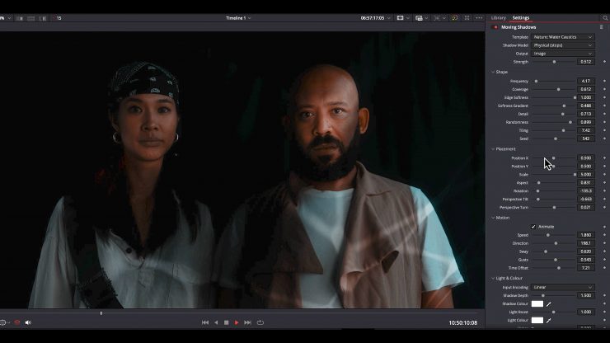Screen dimensions: 610x343
Task: Jump to last frame button
Action: coord(248,322)
